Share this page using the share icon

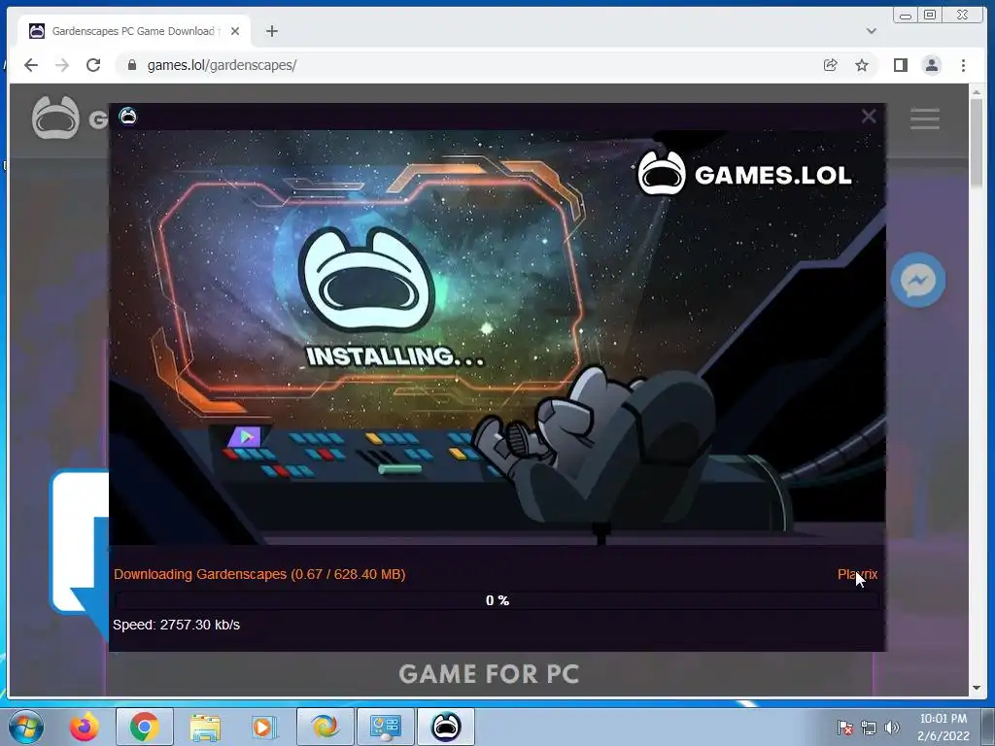[x=830, y=65]
